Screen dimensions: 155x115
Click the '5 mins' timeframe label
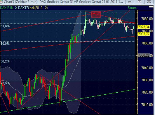click(x=132, y=8)
